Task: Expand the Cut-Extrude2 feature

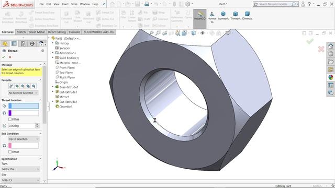Action: [53, 101]
